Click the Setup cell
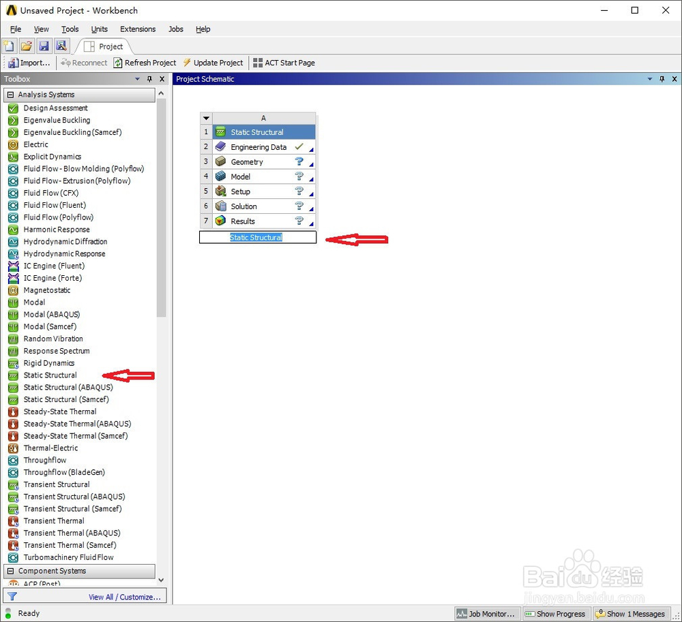682x622 pixels. point(264,191)
